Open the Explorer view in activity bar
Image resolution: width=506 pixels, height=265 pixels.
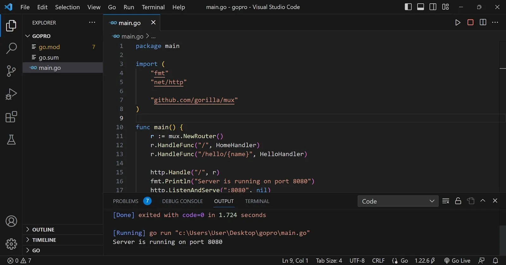click(x=11, y=26)
